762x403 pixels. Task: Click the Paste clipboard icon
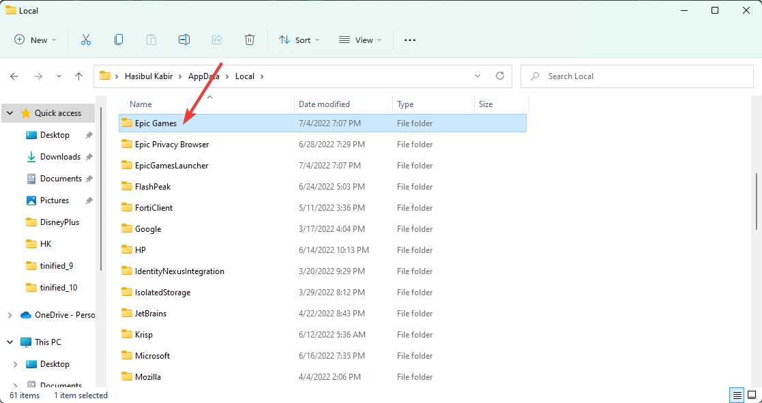(151, 40)
